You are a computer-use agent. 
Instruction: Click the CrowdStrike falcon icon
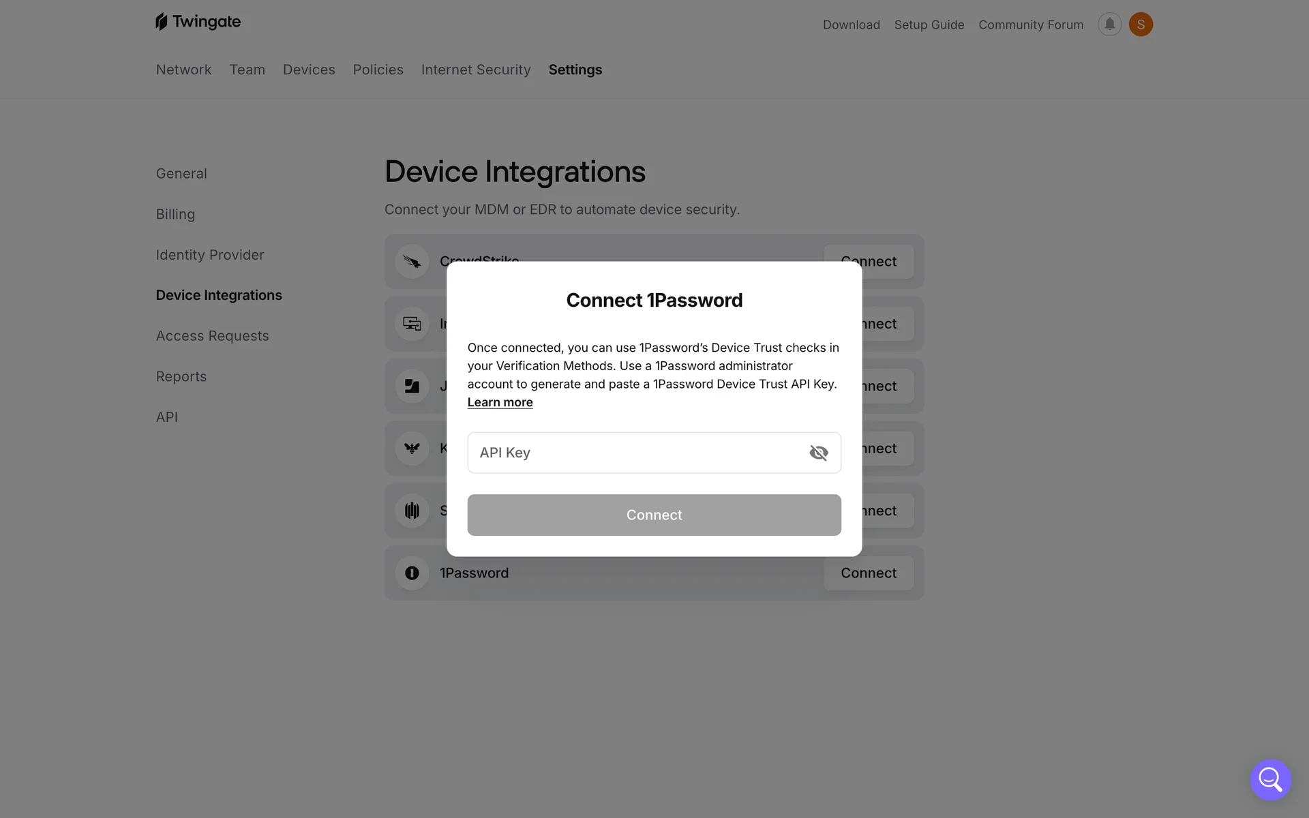pos(412,262)
